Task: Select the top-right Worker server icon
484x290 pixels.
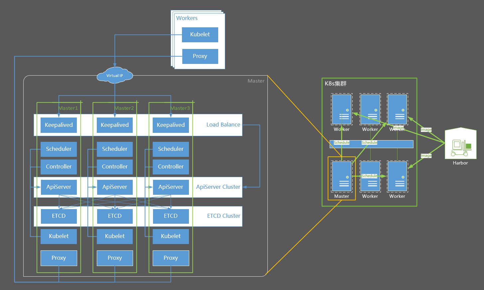Action: click(398, 109)
